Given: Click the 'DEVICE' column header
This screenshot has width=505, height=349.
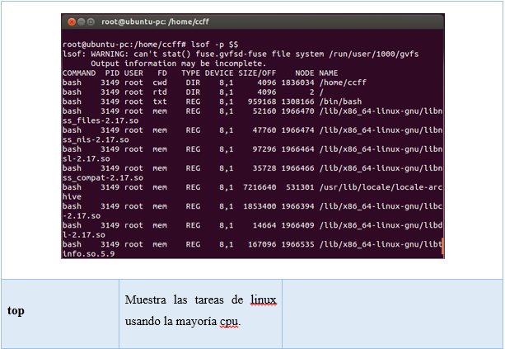Looking at the screenshot, I should [x=219, y=73].
